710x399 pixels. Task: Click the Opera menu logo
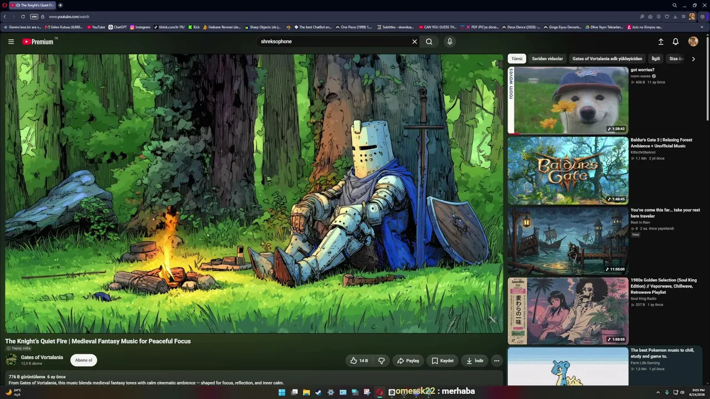pos(4,5)
